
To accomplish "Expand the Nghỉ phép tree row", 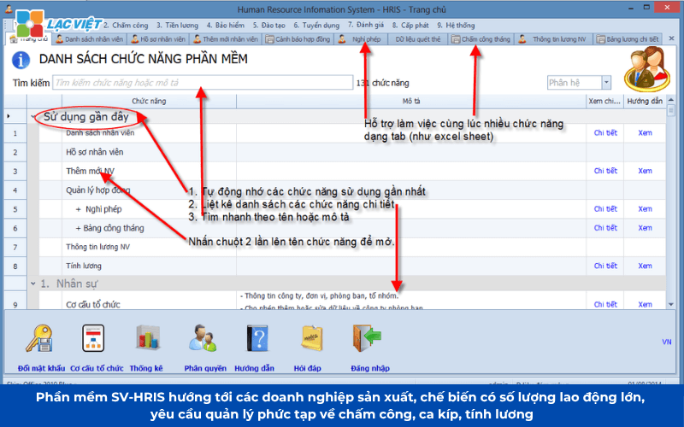I will point(78,209).
